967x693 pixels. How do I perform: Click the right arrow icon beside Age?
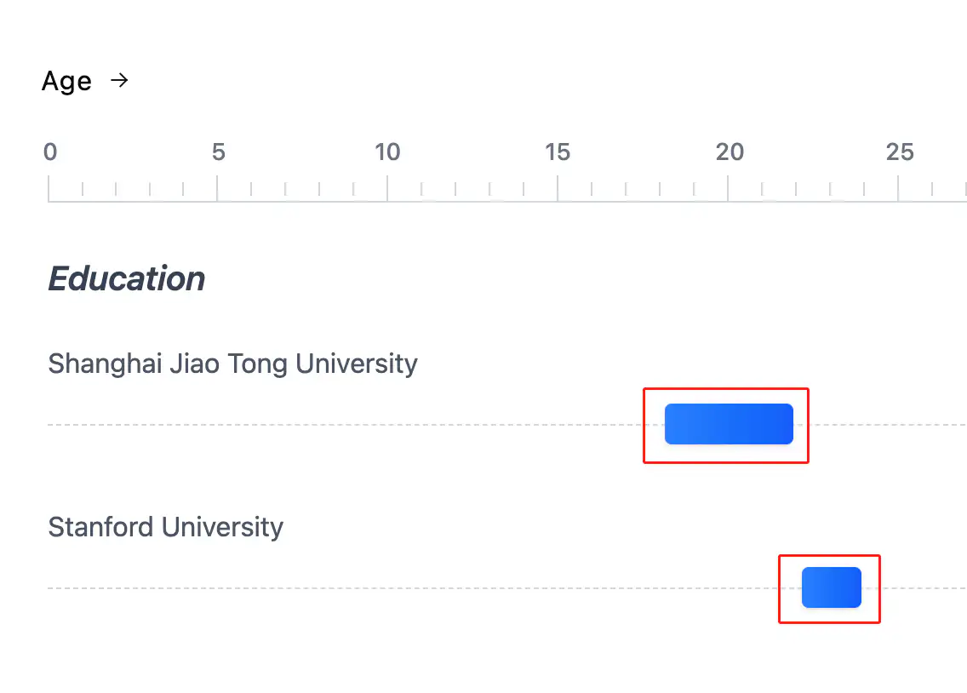point(120,81)
